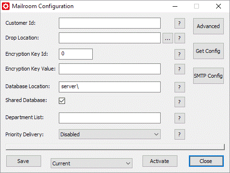This screenshot has height=173, width=230.
Task: Click the Encryption Key Value field
Action: click(x=110, y=69)
